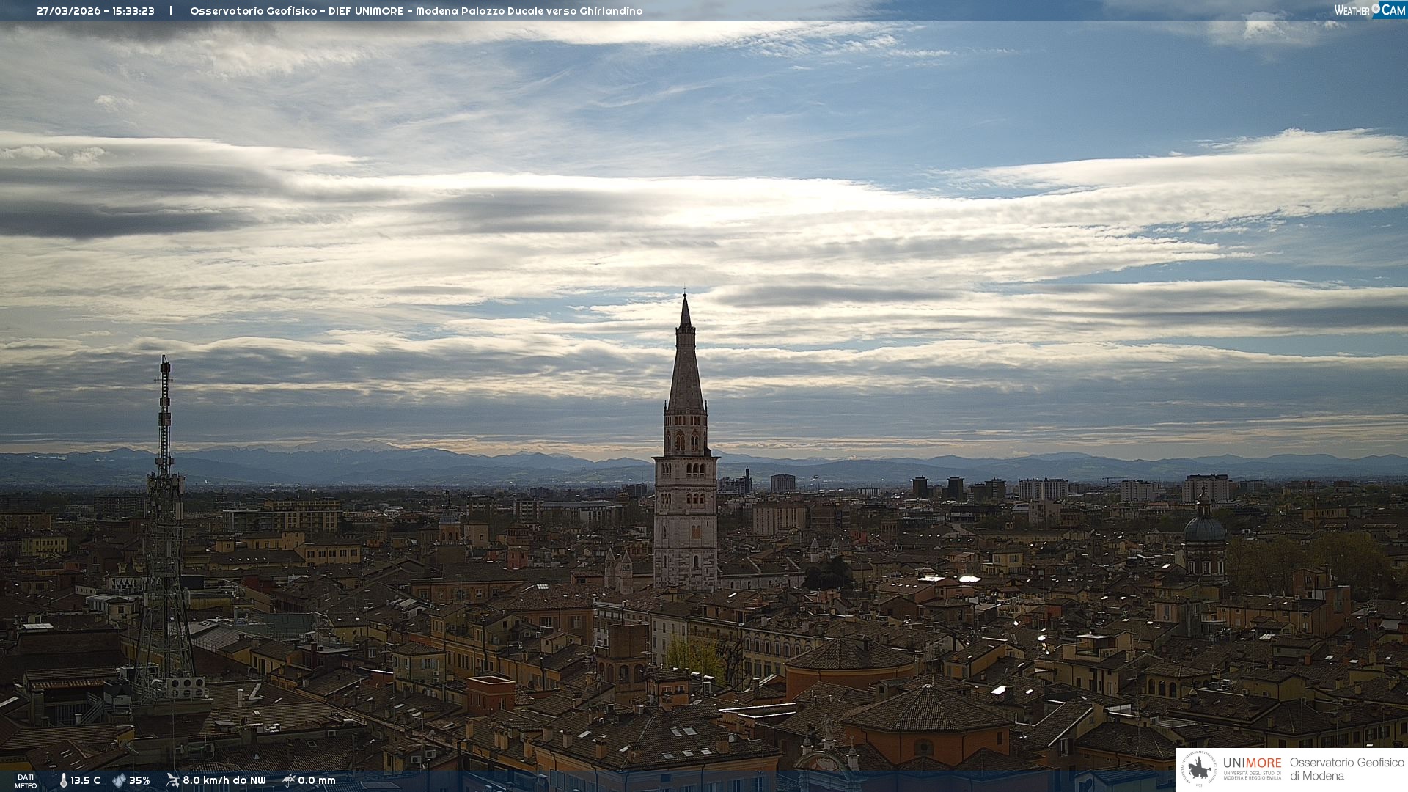
Task: Click the wind anemometer icon
Action: (x=172, y=780)
